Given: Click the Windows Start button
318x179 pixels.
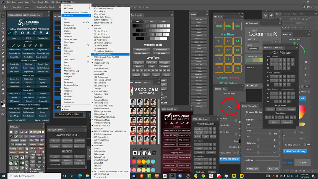Looking at the screenshot, I should pos(3,176).
